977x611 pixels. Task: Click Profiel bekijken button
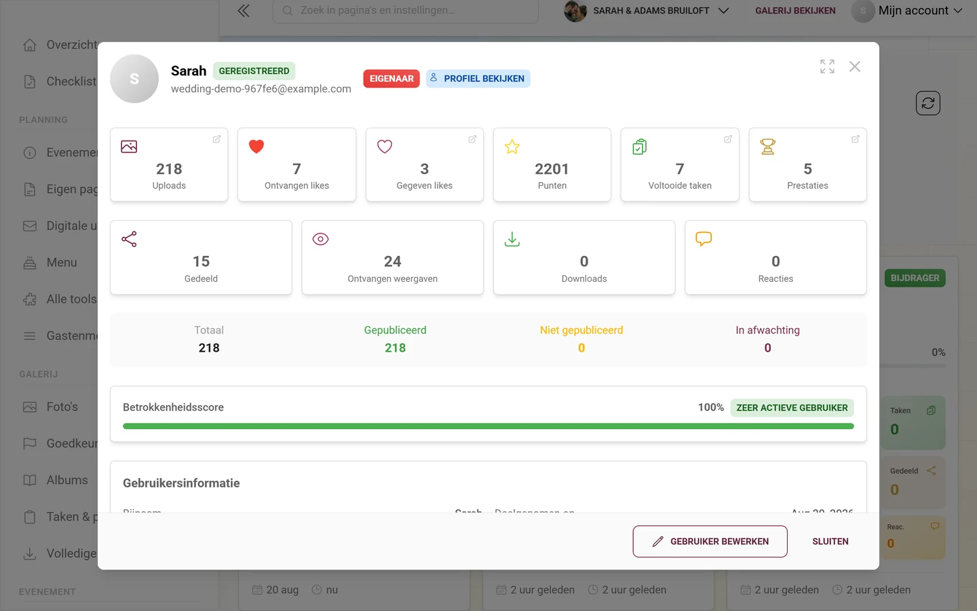click(478, 79)
